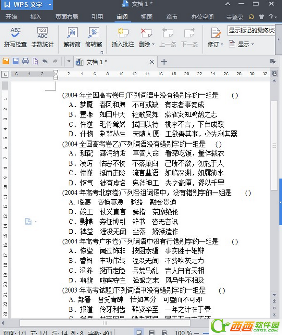Open the 引用 ribbon tab

pyautogui.click(x=97, y=17)
